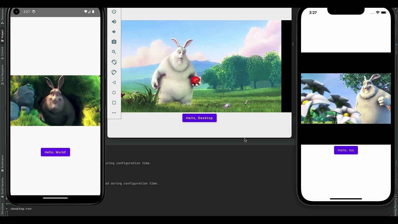Screen dimensions: 398x224
Task: Click the iPhone battery status icon
Action: pyautogui.click(x=384, y=13)
